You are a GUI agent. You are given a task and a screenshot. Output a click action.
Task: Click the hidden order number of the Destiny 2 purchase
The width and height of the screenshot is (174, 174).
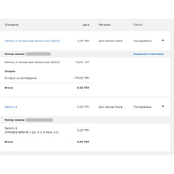tap(39, 120)
